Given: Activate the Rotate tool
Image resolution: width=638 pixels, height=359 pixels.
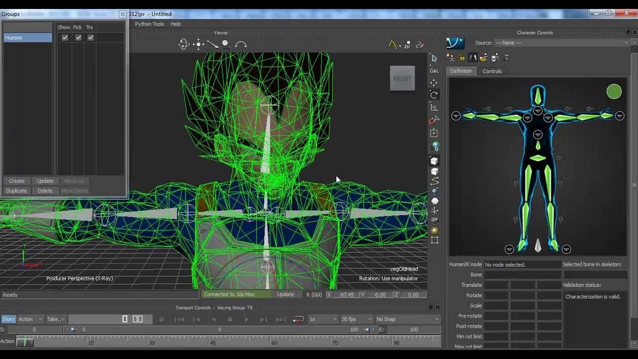Looking at the screenshot, I should pyautogui.click(x=434, y=95).
